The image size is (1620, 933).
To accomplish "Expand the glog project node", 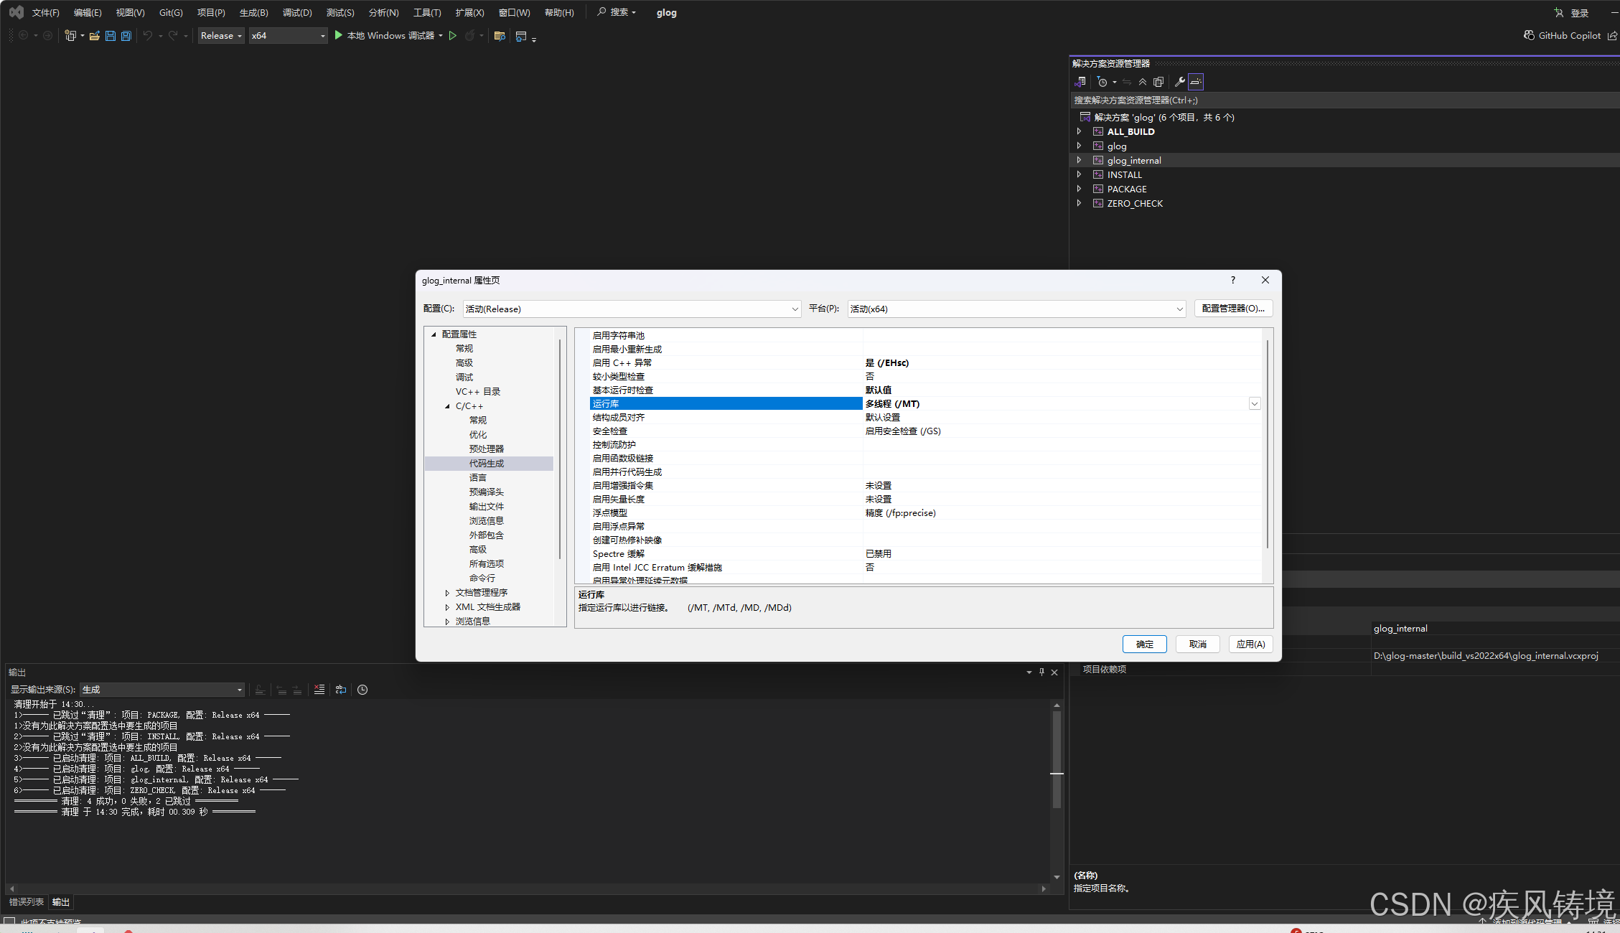I will (1079, 146).
